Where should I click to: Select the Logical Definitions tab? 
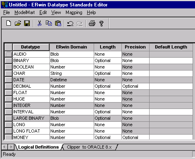pos(39,147)
